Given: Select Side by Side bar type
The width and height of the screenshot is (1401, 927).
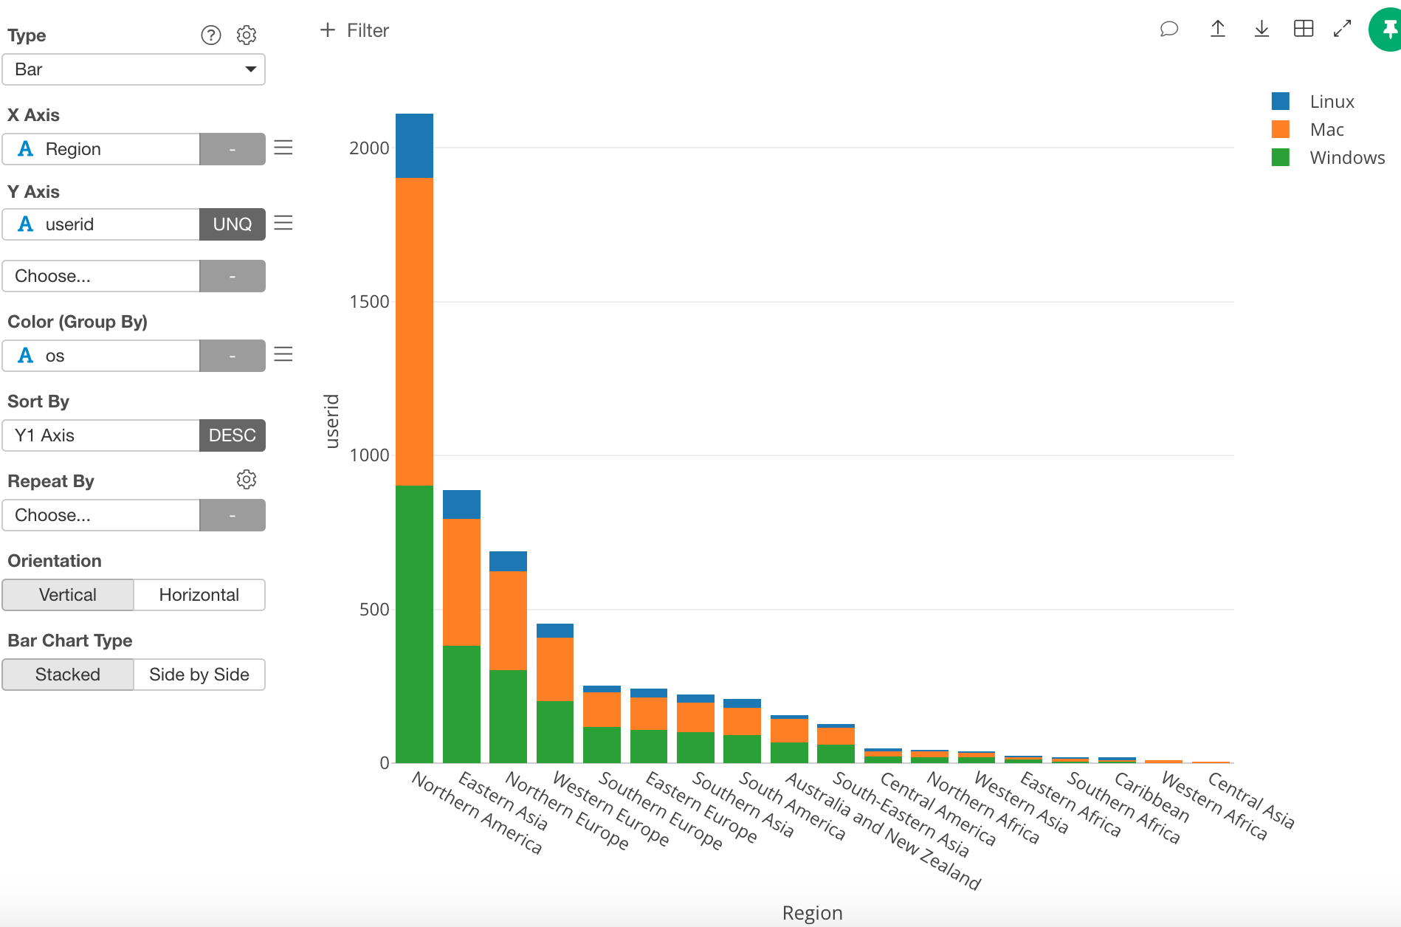Looking at the screenshot, I should (x=199, y=675).
